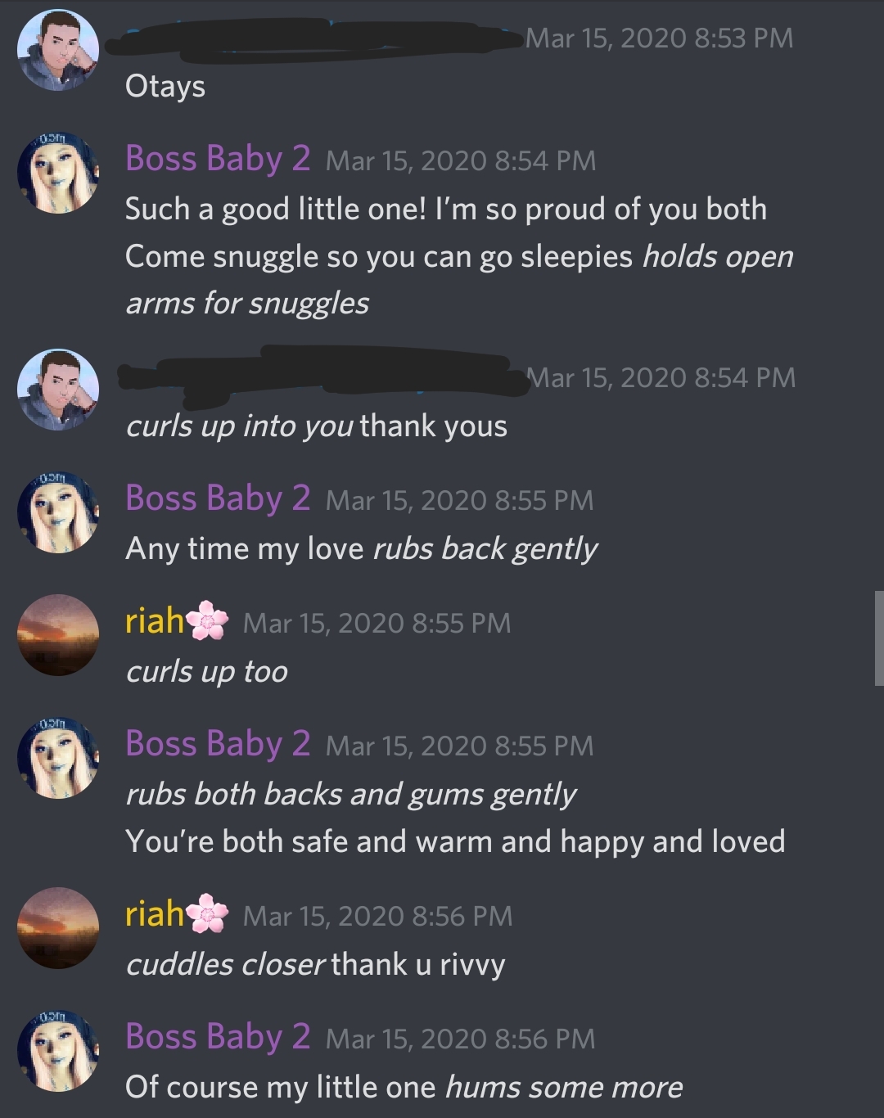The width and height of the screenshot is (884, 1118).
Task: Click riah username above 'cuddles closer'
Action: point(155,913)
